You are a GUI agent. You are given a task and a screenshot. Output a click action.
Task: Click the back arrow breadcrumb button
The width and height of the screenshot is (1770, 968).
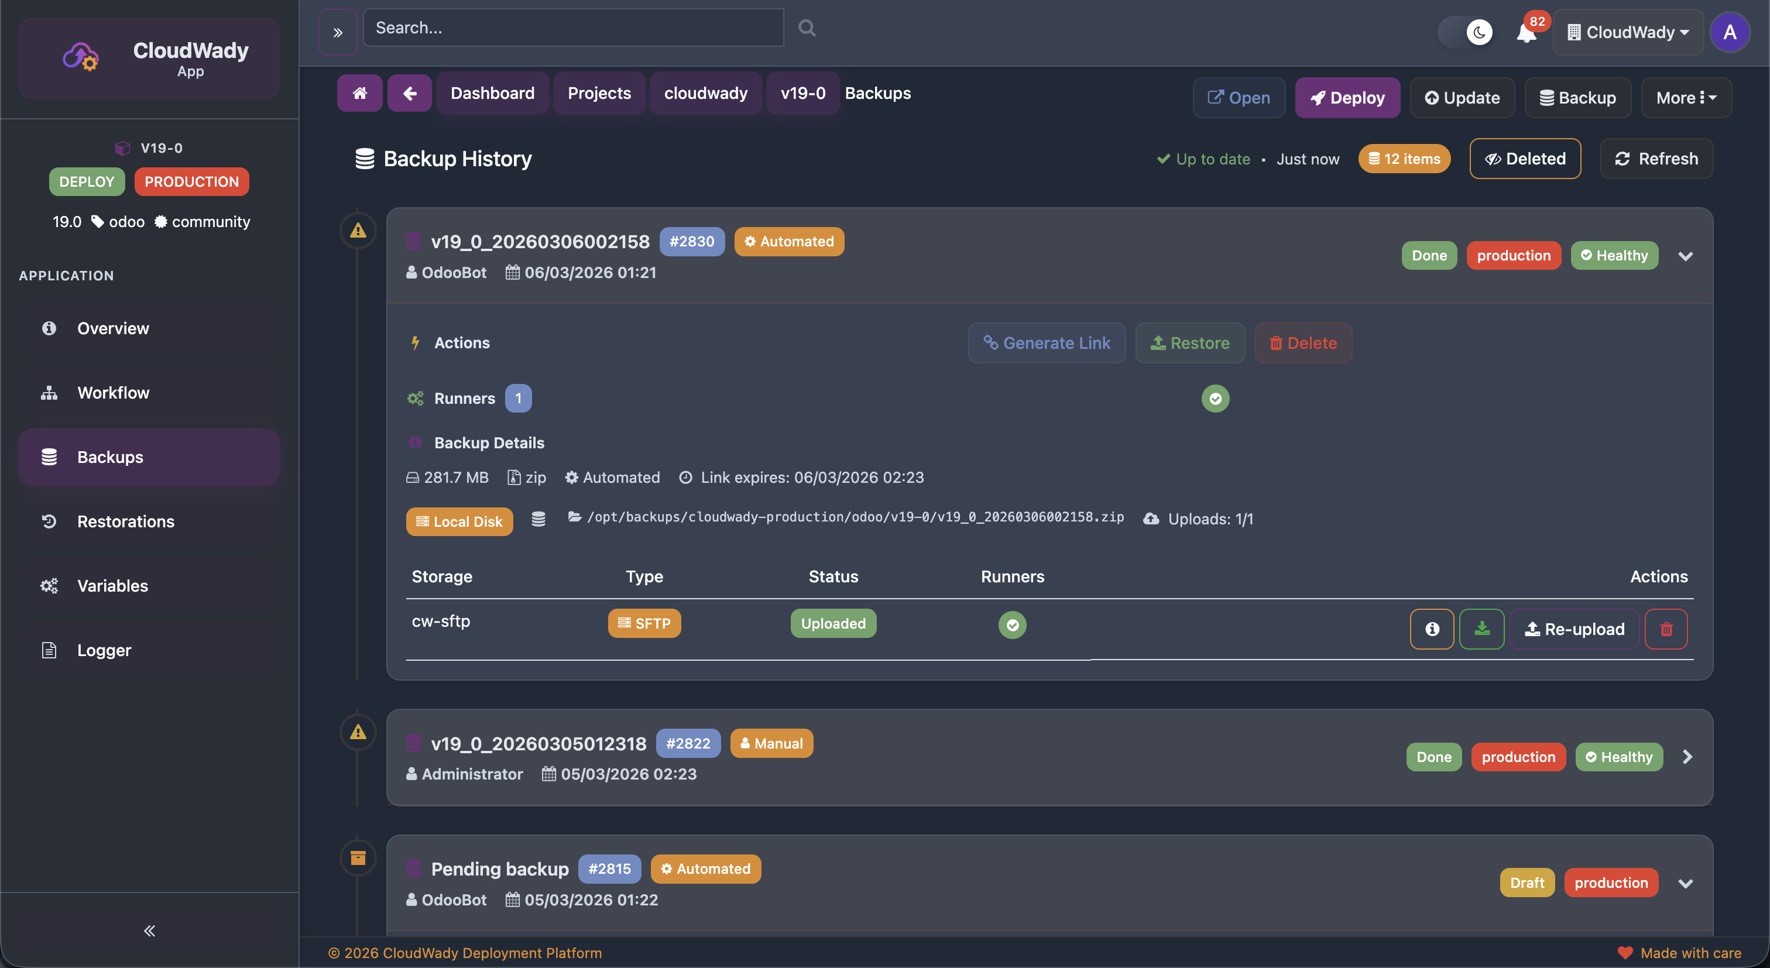[x=410, y=92]
